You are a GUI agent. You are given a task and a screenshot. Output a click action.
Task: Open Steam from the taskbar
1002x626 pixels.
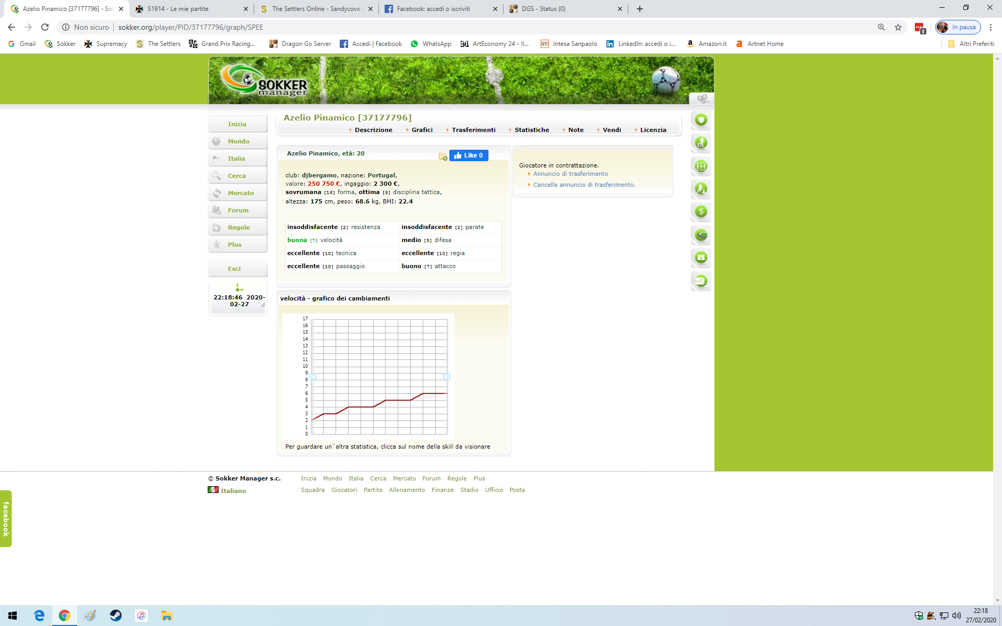(115, 616)
